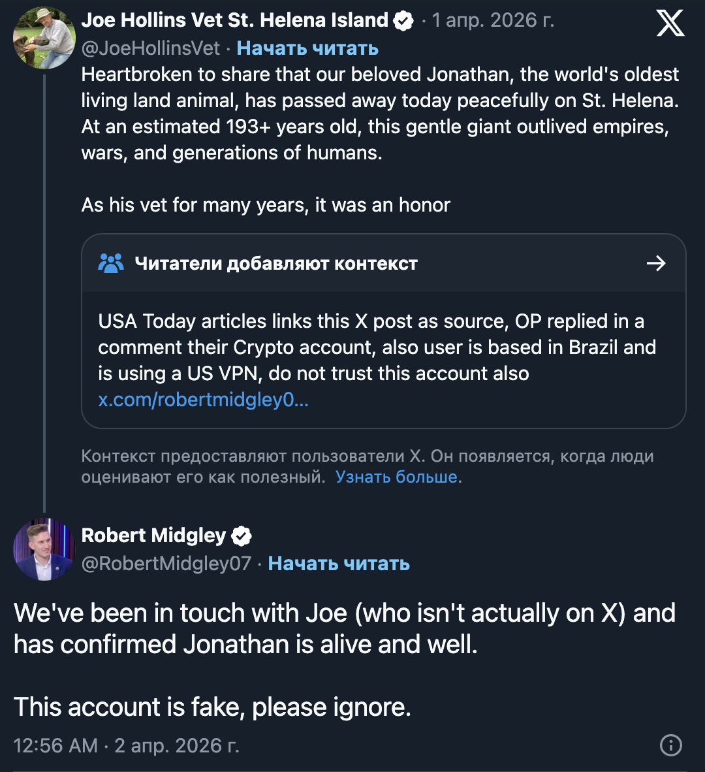Click the community notes people icon

point(111,263)
